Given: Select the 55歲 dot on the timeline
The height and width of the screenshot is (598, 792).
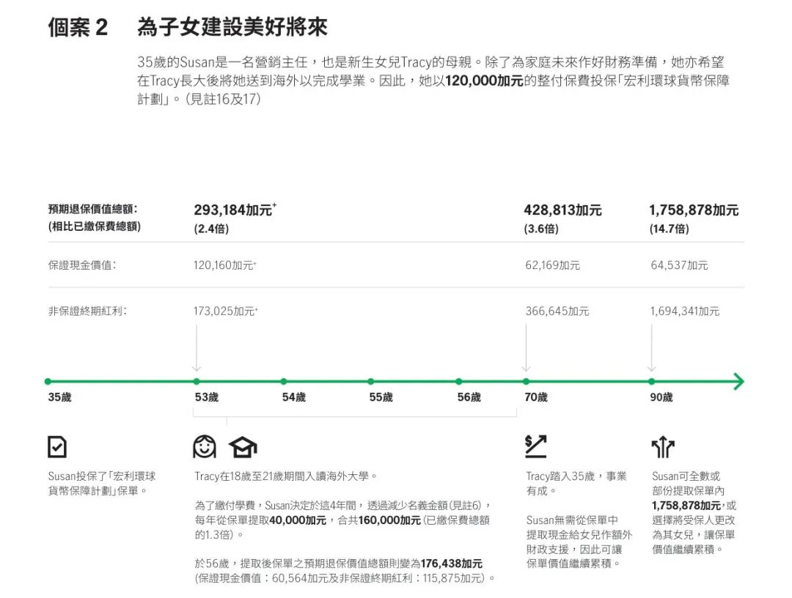Looking at the screenshot, I should coord(371,382).
